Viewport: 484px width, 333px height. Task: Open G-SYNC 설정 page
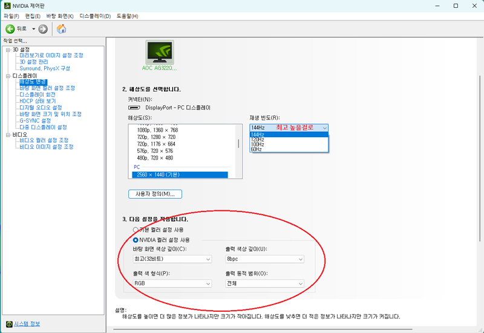pyautogui.click(x=35, y=121)
